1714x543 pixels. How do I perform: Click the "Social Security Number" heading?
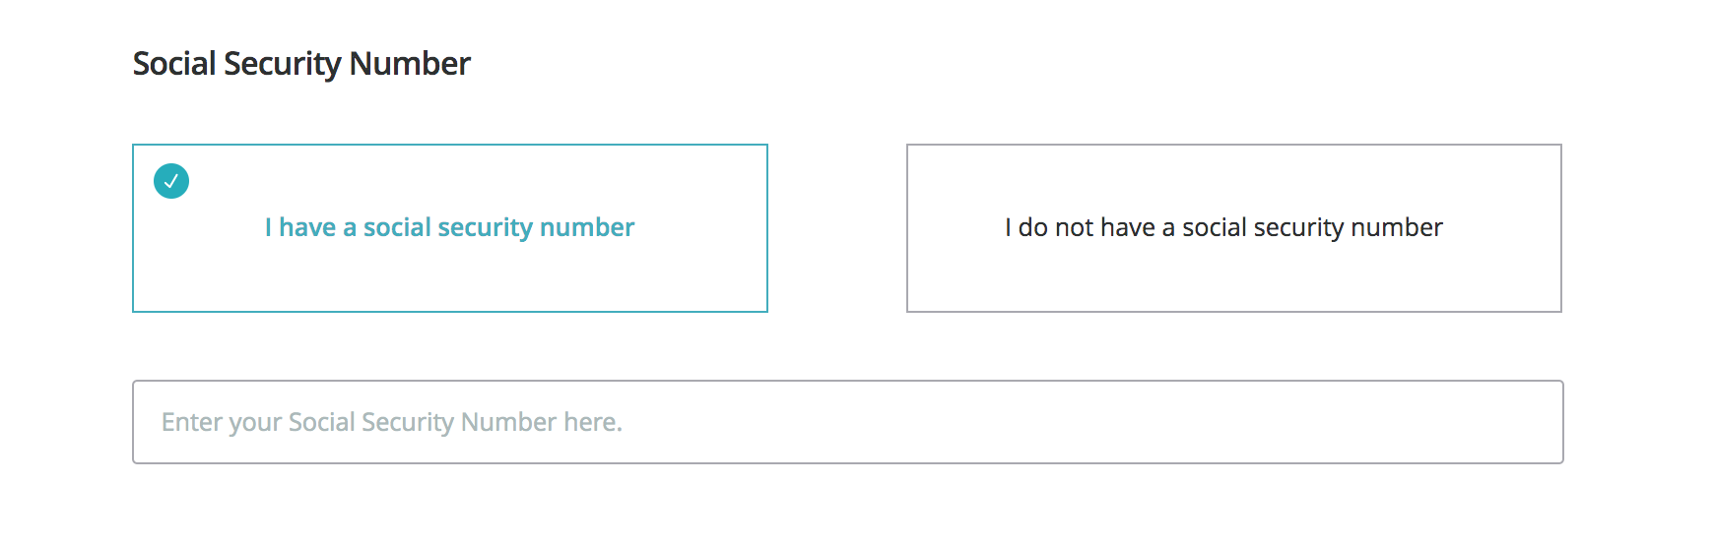pyautogui.click(x=301, y=64)
